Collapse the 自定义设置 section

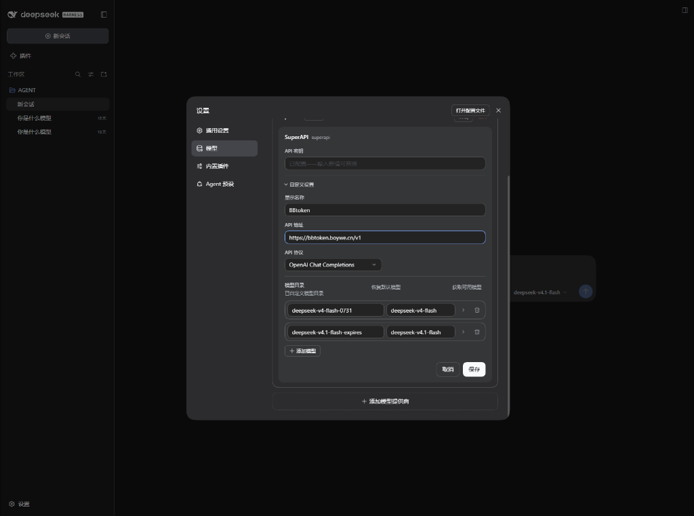pos(299,184)
